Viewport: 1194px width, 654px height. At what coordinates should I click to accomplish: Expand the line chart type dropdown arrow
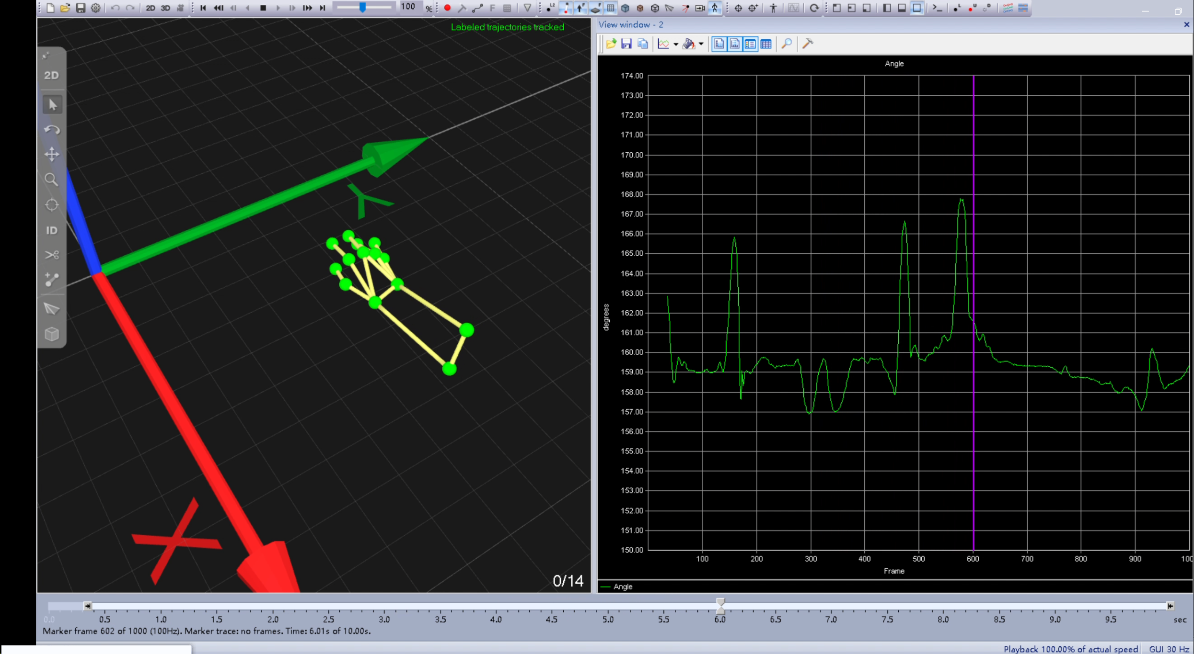[x=676, y=45]
